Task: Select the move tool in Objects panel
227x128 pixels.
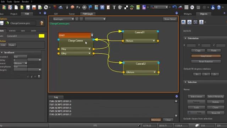Action: click(x=189, y=22)
